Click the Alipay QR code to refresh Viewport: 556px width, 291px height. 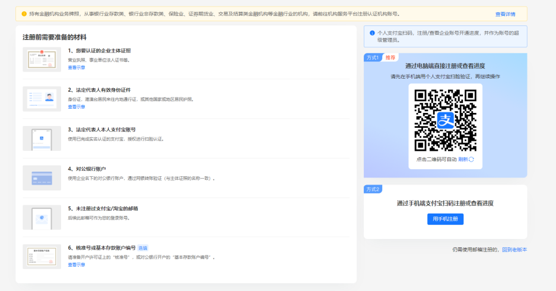click(446, 120)
